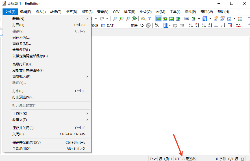Click the blue fonts toolbar icon
Screen dimensions: 250x161
pos(205,19)
